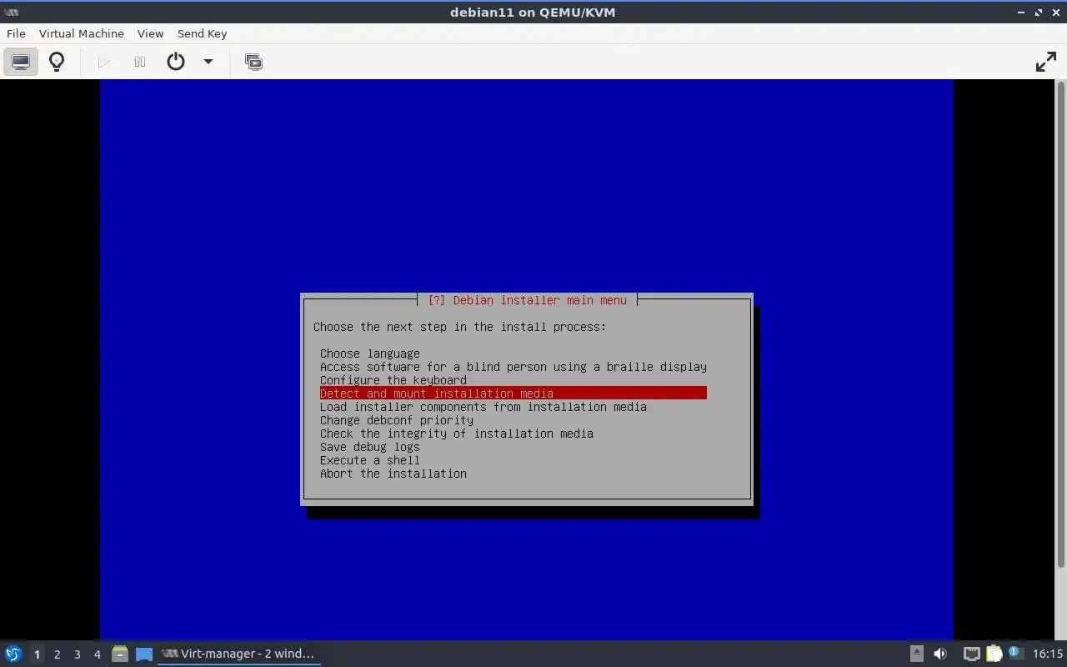Click the 16:15 clock
The height and width of the screenshot is (667, 1067).
(x=1048, y=654)
